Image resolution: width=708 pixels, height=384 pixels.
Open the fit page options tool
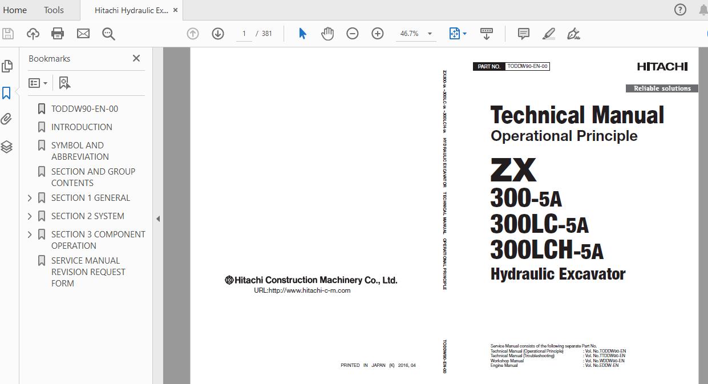pyautogui.click(x=458, y=34)
